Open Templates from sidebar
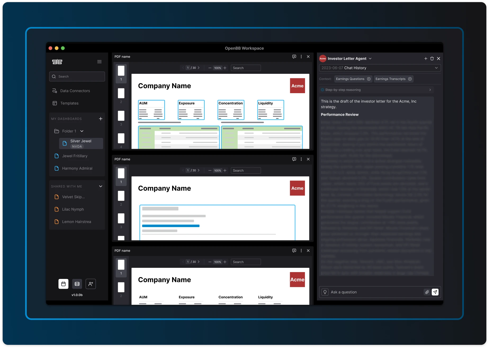The width and height of the screenshot is (489, 348). click(69, 103)
